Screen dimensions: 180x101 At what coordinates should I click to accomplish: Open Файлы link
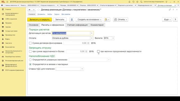[49, 14]
